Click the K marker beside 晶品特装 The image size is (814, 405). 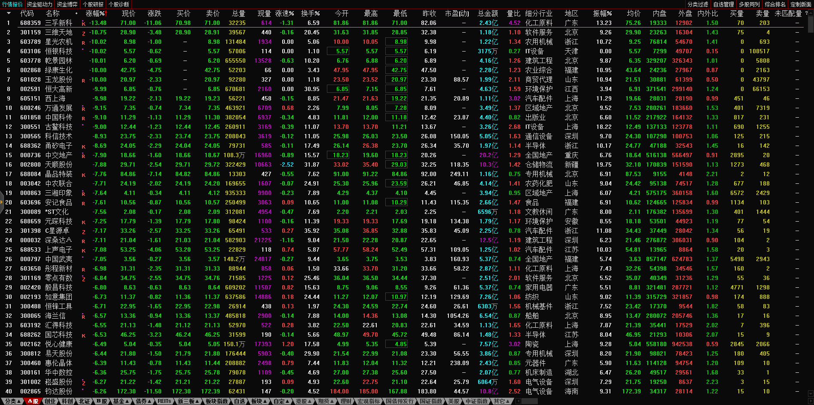point(83,175)
